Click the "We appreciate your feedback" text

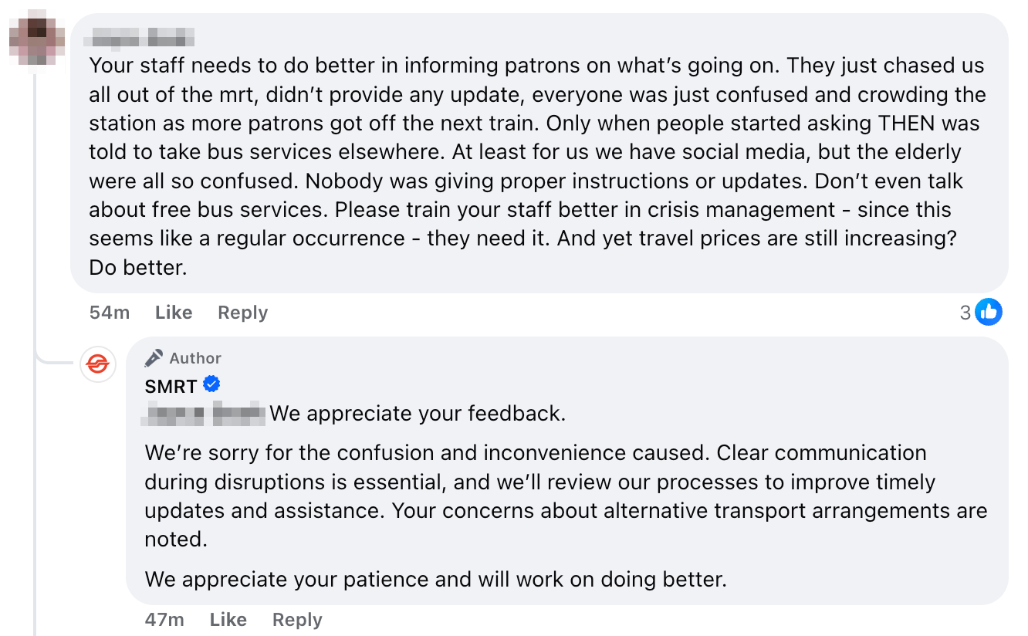(418, 414)
